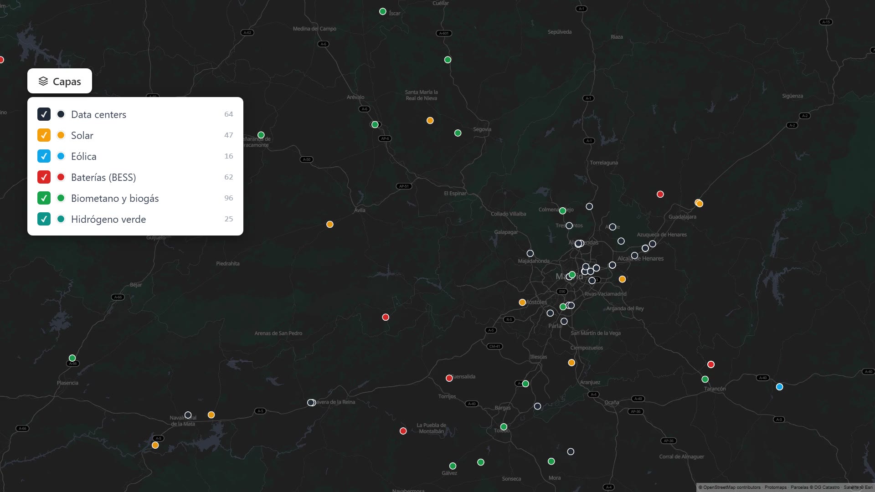Select the green marker northwest of Mora

pos(551,461)
